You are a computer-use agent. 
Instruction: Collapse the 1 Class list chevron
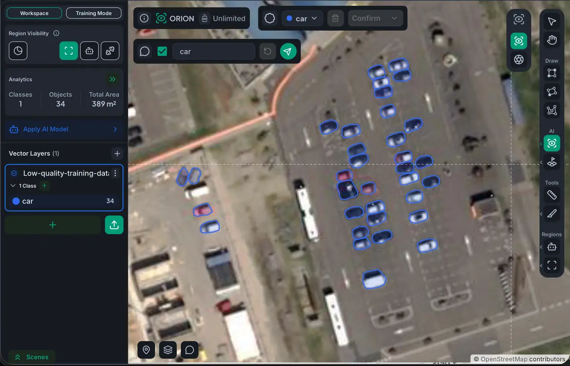pos(12,186)
